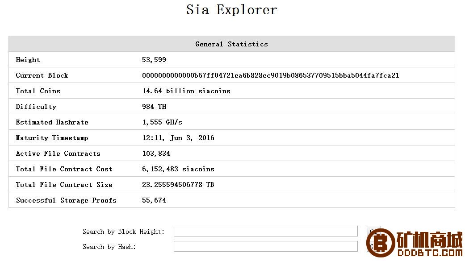Click the Height value 53,599
This screenshot has width=465, height=261.
point(154,60)
